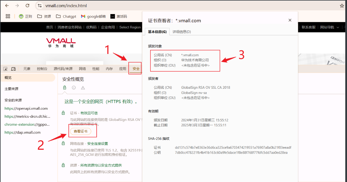347x182 pixels.
Task: Switch to the 元素 DevTools tab
Action: [27, 69]
